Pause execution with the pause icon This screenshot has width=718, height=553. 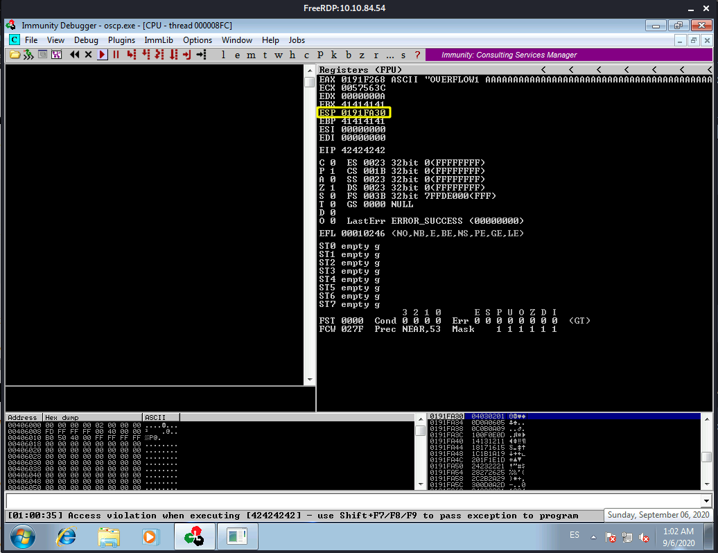pyautogui.click(x=116, y=55)
